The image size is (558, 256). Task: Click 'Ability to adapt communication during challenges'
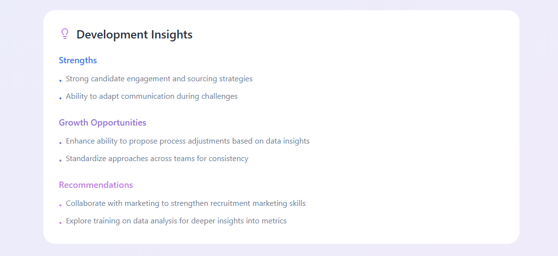[x=152, y=96]
